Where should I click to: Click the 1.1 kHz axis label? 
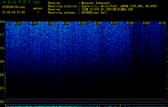(x=2, y=35)
